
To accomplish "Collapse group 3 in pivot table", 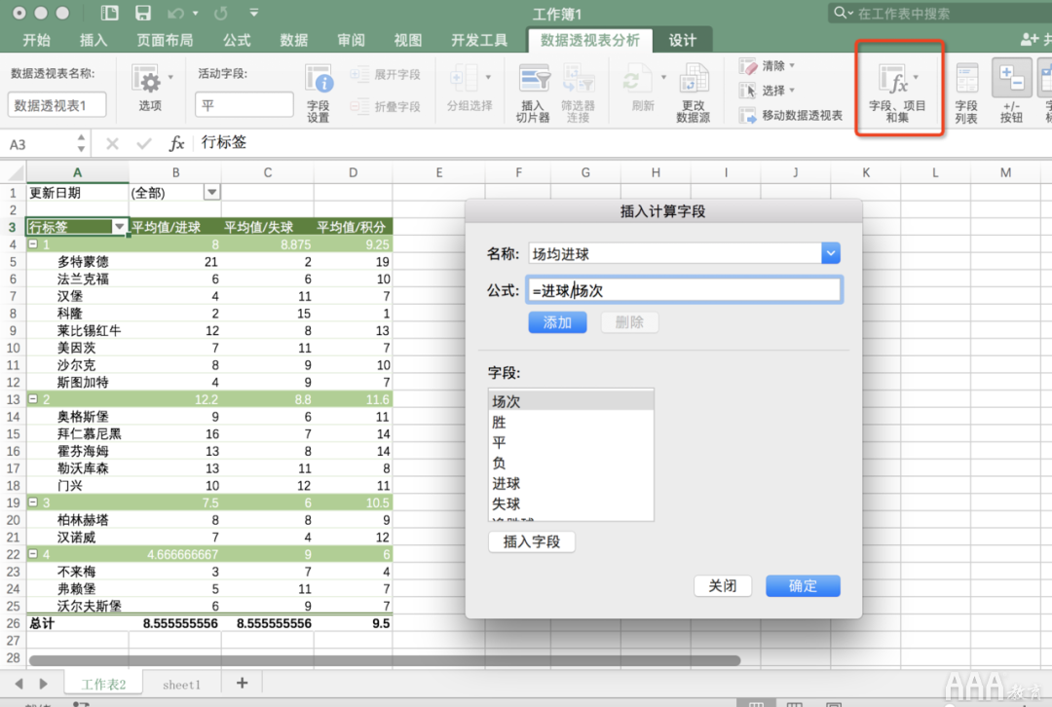I will tap(32, 502).
